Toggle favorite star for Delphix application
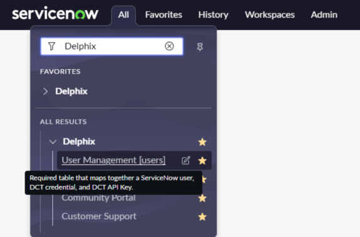This screenshot has width=360, height=237. (x=202, y=142)
